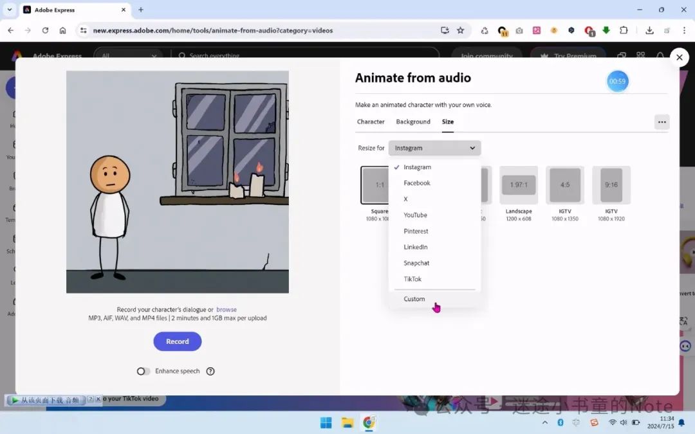Open Chrome's three-dot menu
Image resolution: width=695 pixels, height=434 pixels.
(684, 30)
